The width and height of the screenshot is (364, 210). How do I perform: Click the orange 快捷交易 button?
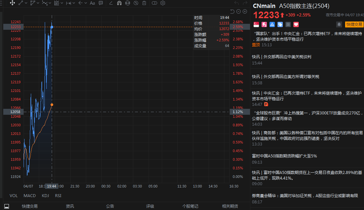pos(354,24)
